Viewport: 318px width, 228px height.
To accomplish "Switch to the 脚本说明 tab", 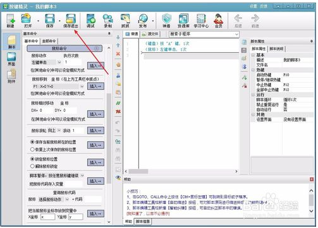I will (276, 49).
